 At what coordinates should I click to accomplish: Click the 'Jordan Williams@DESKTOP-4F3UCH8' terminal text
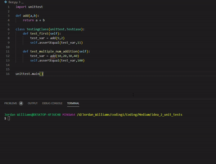32,114
